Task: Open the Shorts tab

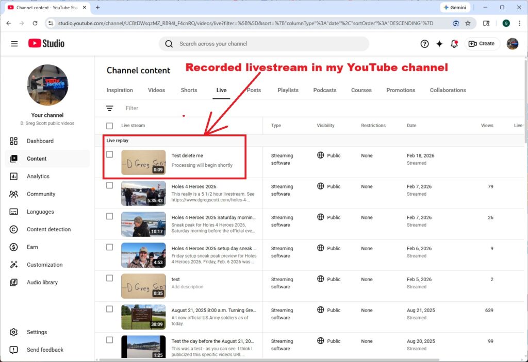Action: 189,90
